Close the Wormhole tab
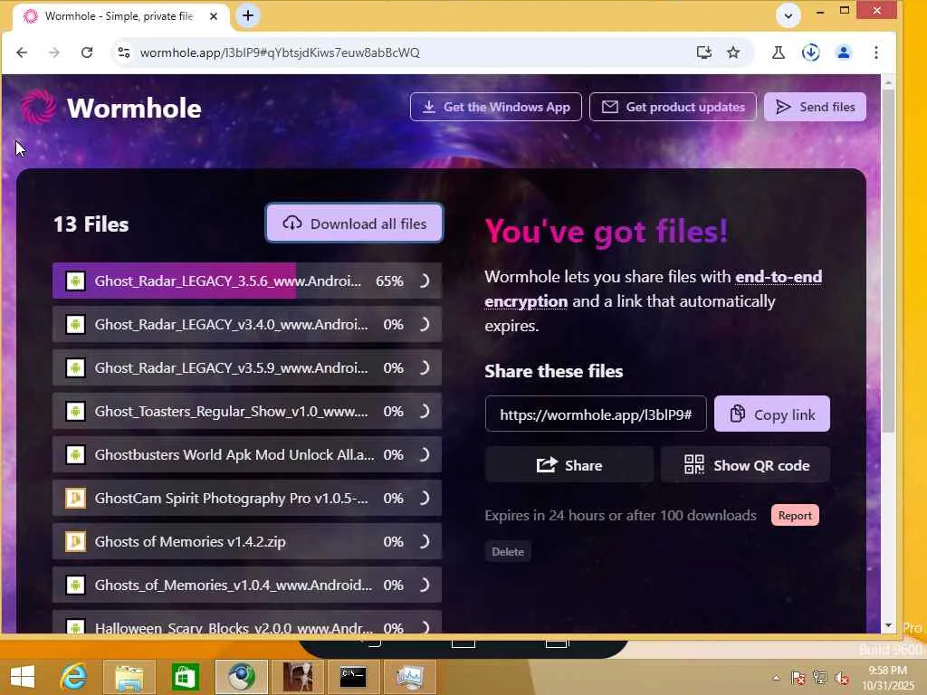 (x=214, y=16)
